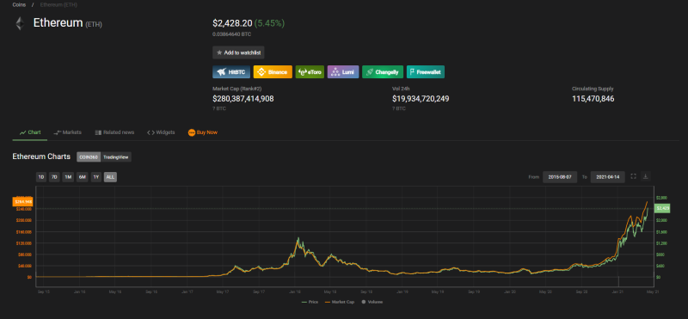Click the Ethereum Charts heading
Image resolution: width=688 pixels, height=319 pixels.
point(41,156)
